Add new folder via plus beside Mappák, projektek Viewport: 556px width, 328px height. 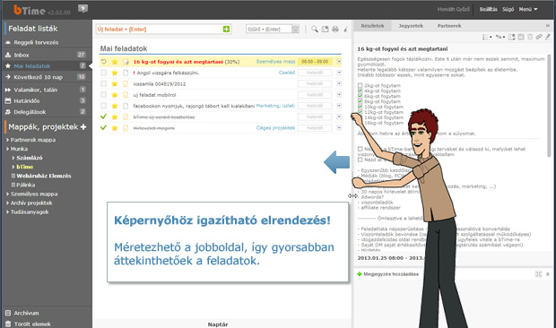point(83,126)
